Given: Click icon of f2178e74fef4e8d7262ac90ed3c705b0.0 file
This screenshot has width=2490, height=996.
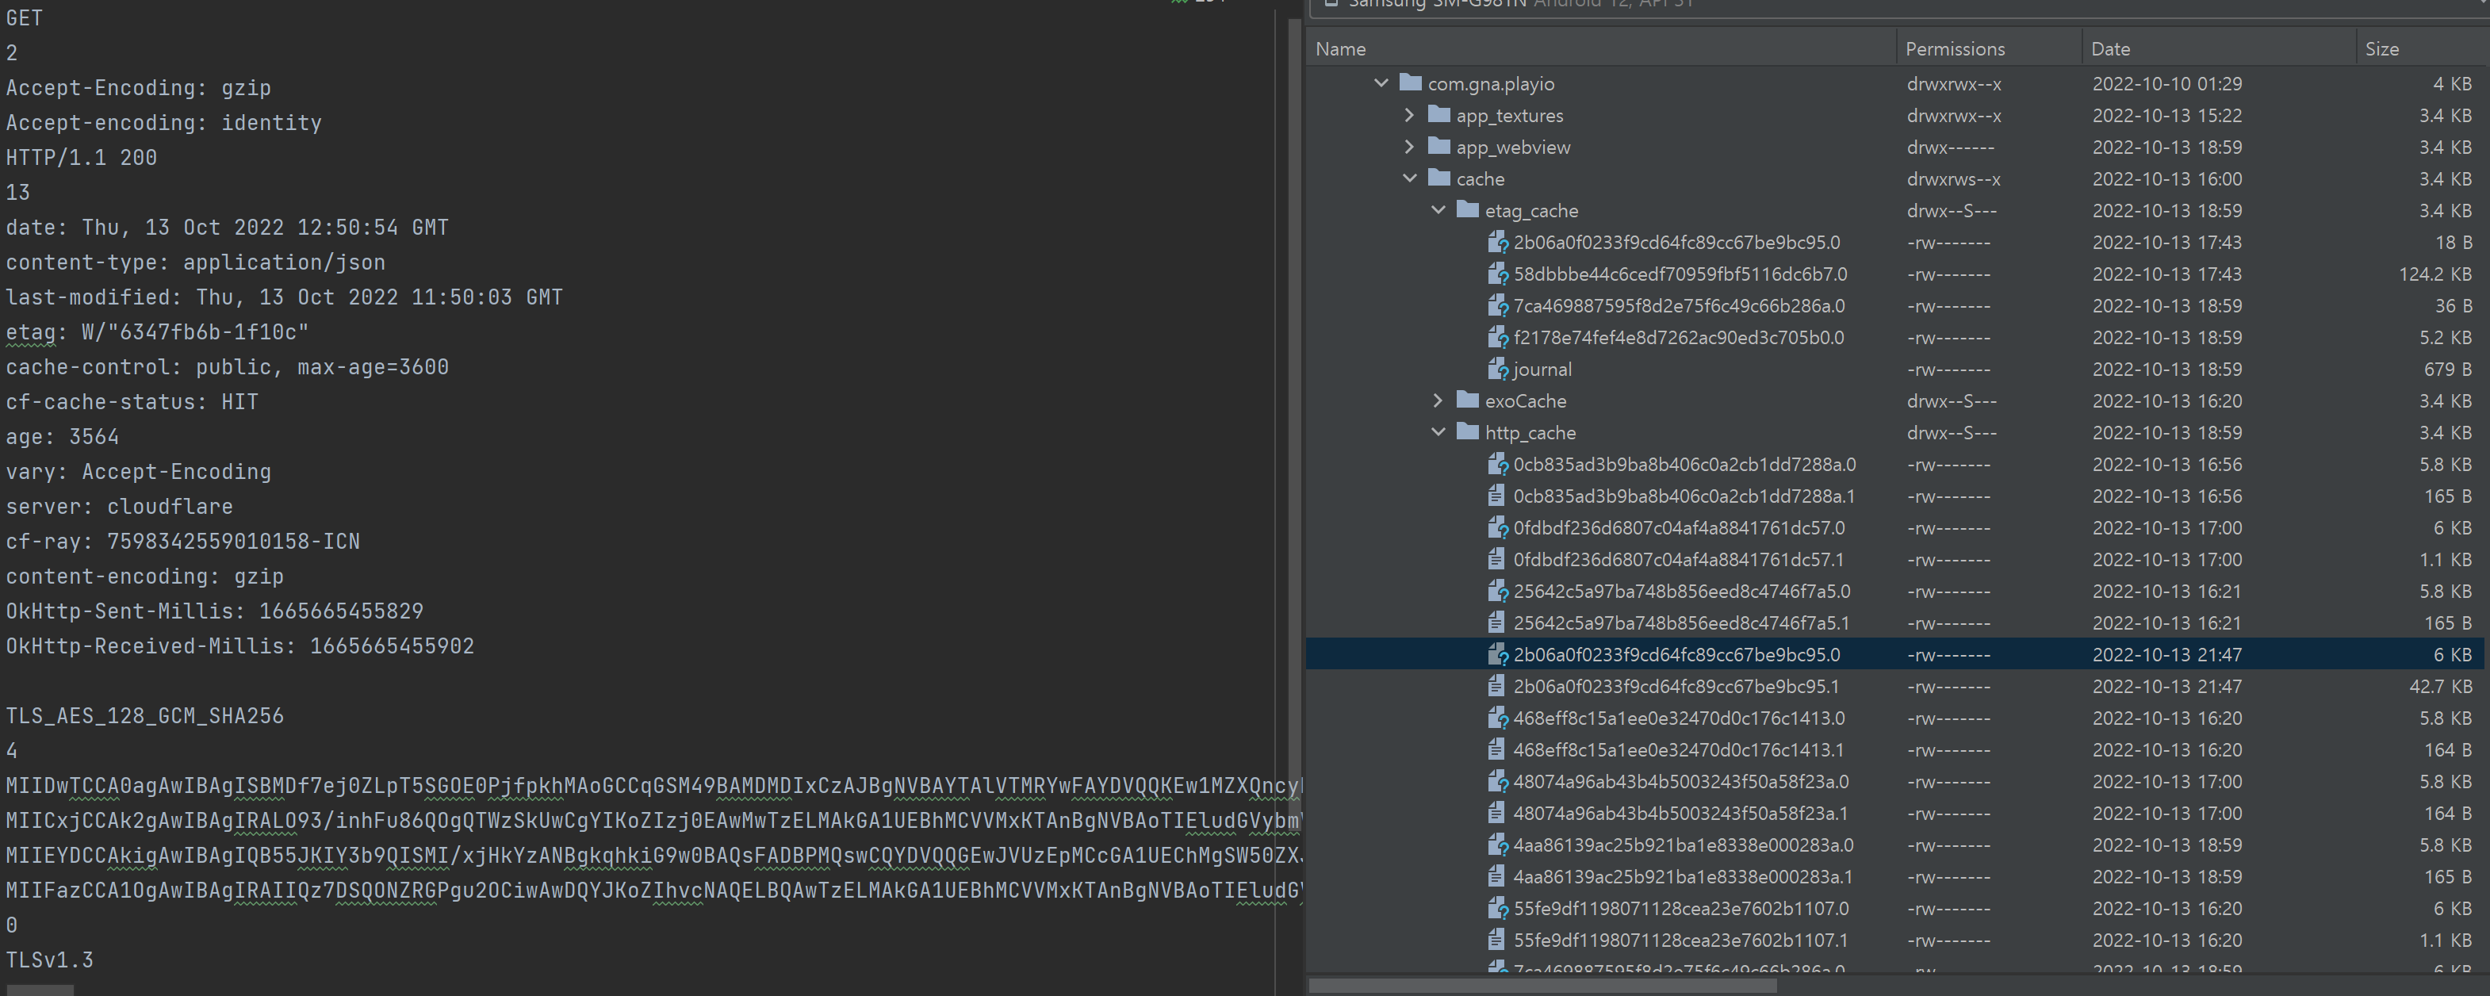Looking at the screenshot, I should point(1496,338).
